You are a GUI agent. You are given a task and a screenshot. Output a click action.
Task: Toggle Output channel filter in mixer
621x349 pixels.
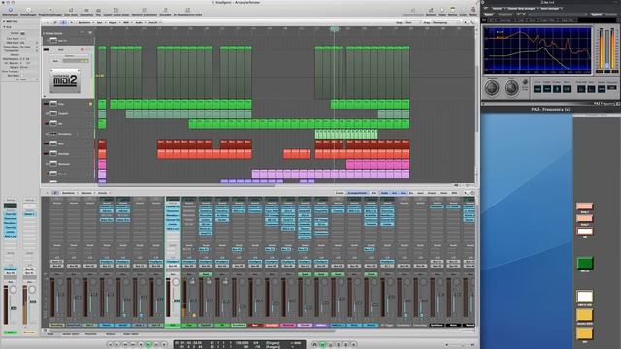point(431,193)
